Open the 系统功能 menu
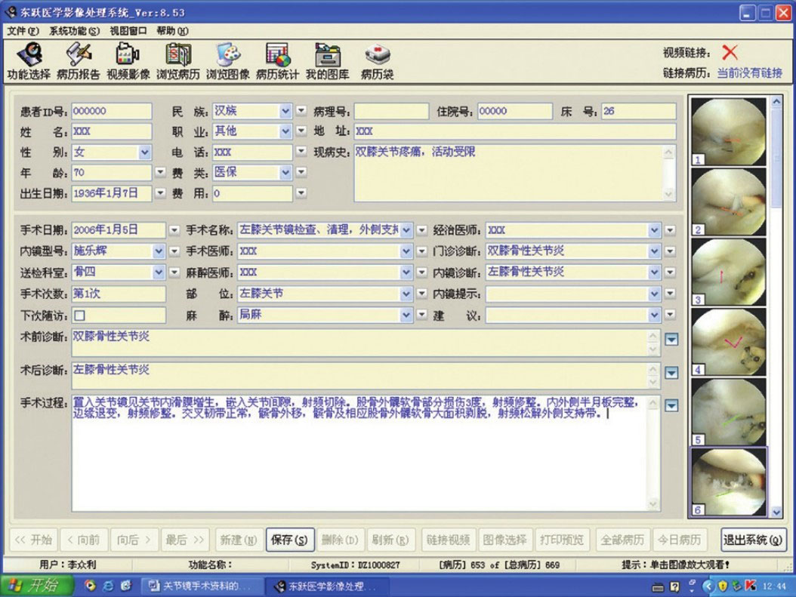Image resolution: width=796 pixels, height=597 pixels. coord(74,31)
